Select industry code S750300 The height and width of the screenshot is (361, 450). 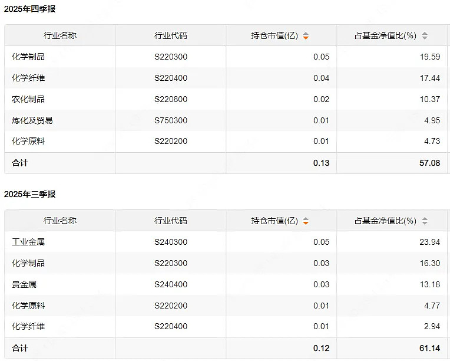click(171, 120)
